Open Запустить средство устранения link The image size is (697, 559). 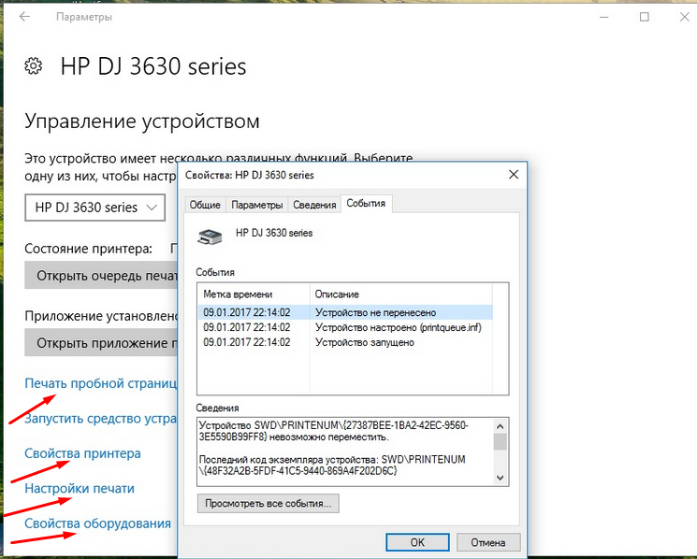click(x=101, y=418)
